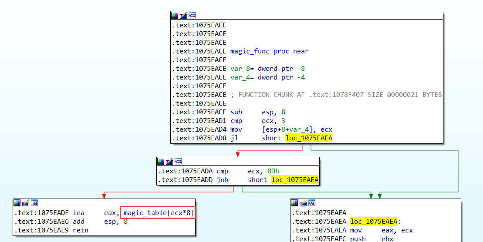
Task: Open node color picker on magic_func block
Action: coord(175,15)
